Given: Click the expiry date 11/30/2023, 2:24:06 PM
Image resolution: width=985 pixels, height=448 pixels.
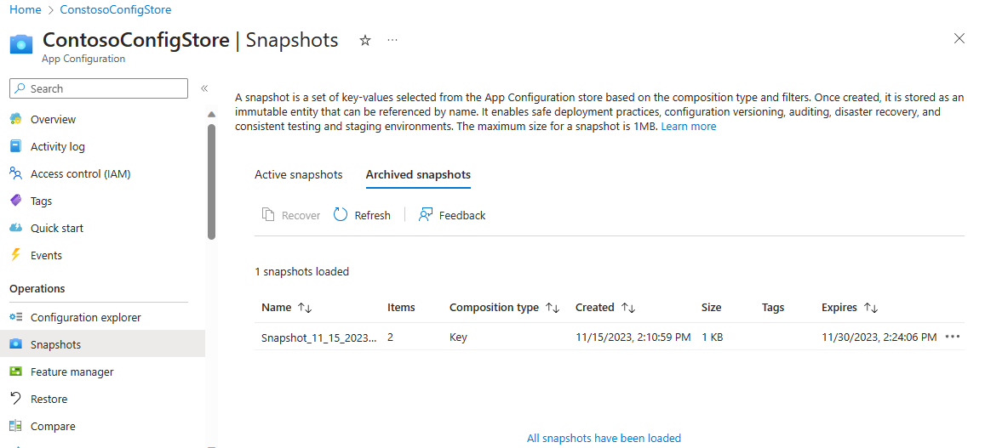Looking at the screenshot, I should tap(879, 337).
